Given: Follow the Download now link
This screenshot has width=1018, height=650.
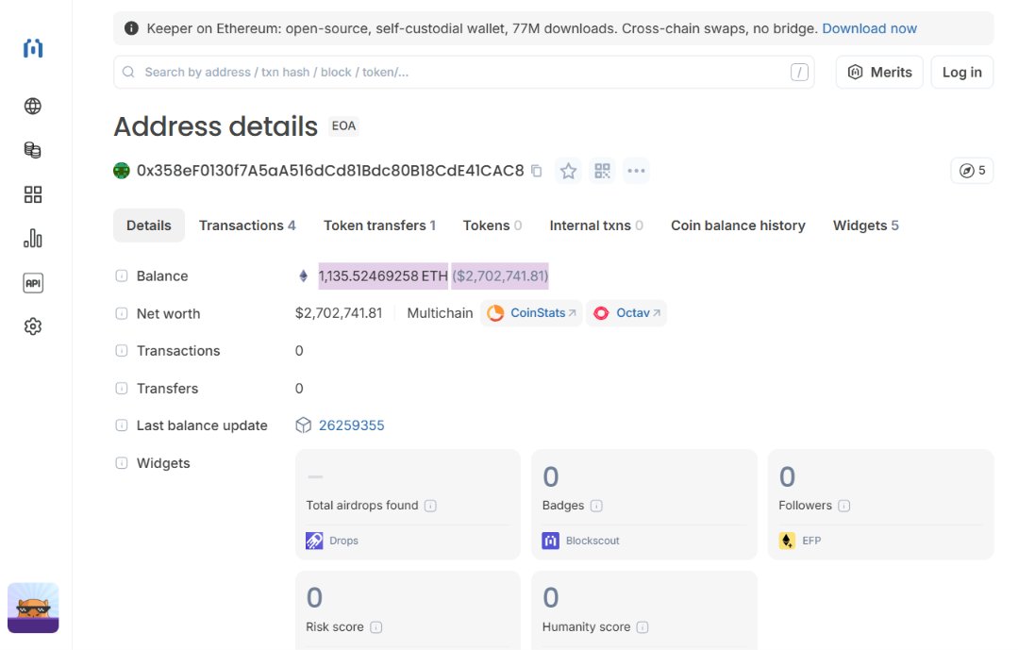Looking at the screenshot, I should click(869, 28).
